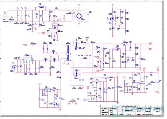Click the Approved column header in title block
The height and width of the screenshot is (119, 167).
[x=158, y=108]
